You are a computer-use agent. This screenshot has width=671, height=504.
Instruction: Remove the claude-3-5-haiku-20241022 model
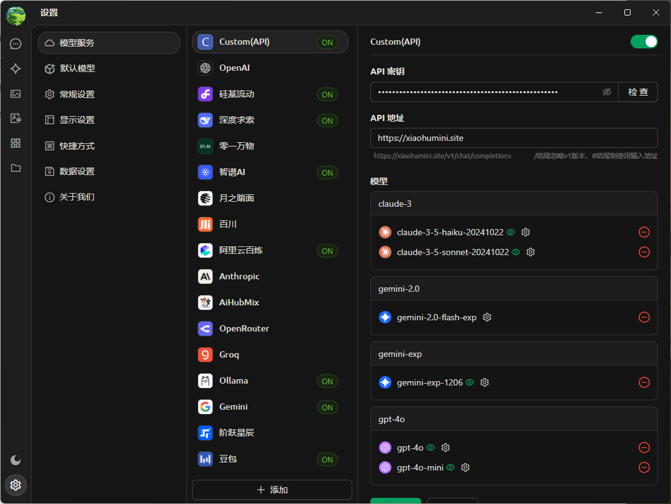(644, 232)
